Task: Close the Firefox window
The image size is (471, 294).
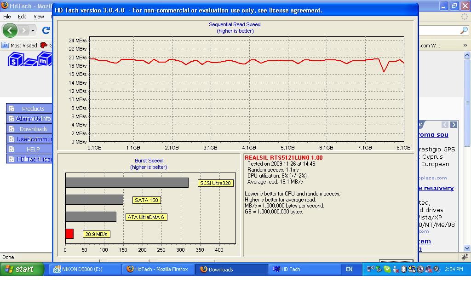Action: [465, 6]
